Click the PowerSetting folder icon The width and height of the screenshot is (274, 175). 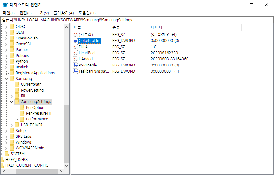click(x=17, y=90)
